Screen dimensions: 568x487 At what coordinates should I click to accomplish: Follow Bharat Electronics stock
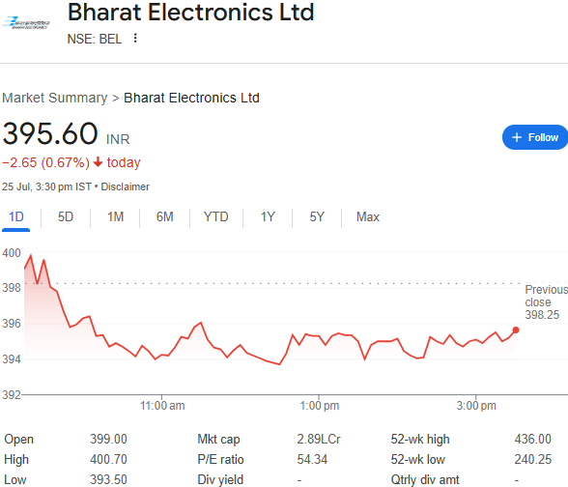[x=535, y=137]
